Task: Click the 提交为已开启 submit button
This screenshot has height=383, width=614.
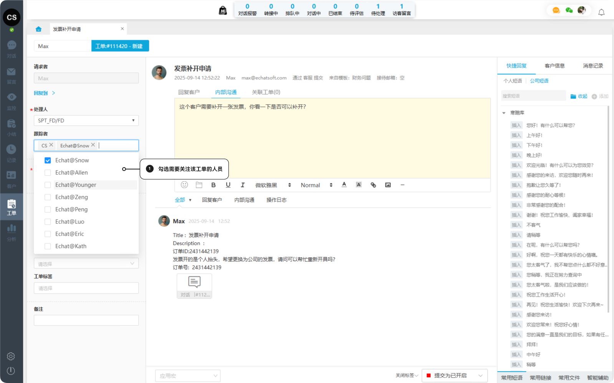Action: tap(450, 375)
